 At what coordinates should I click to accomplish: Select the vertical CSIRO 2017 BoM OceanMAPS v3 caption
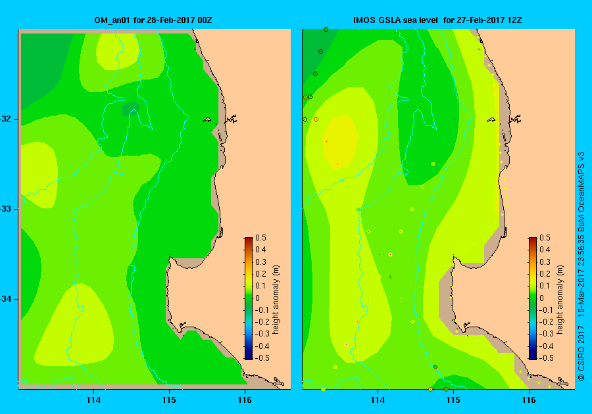[x=581, y=266]
